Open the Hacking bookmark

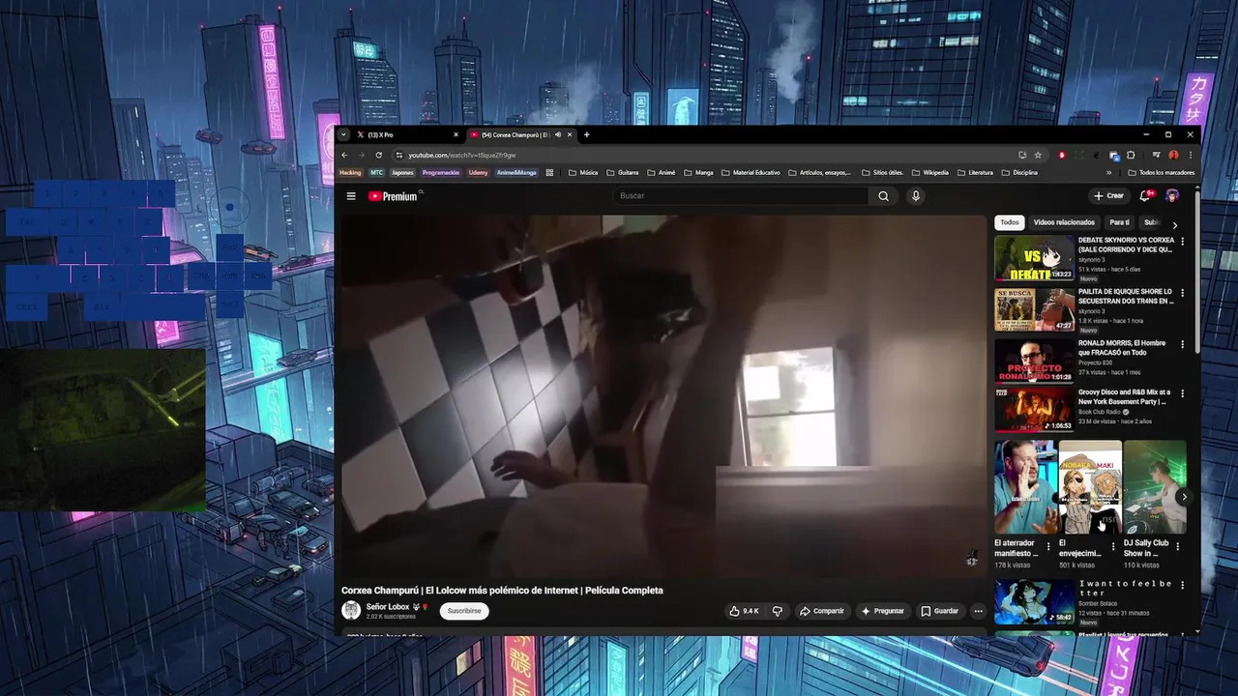click(x=350, y=173)
